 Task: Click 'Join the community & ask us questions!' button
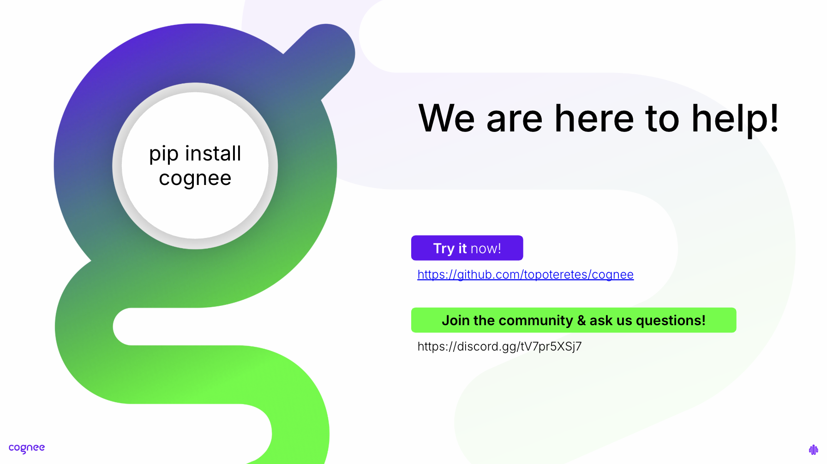pos(574,320)
